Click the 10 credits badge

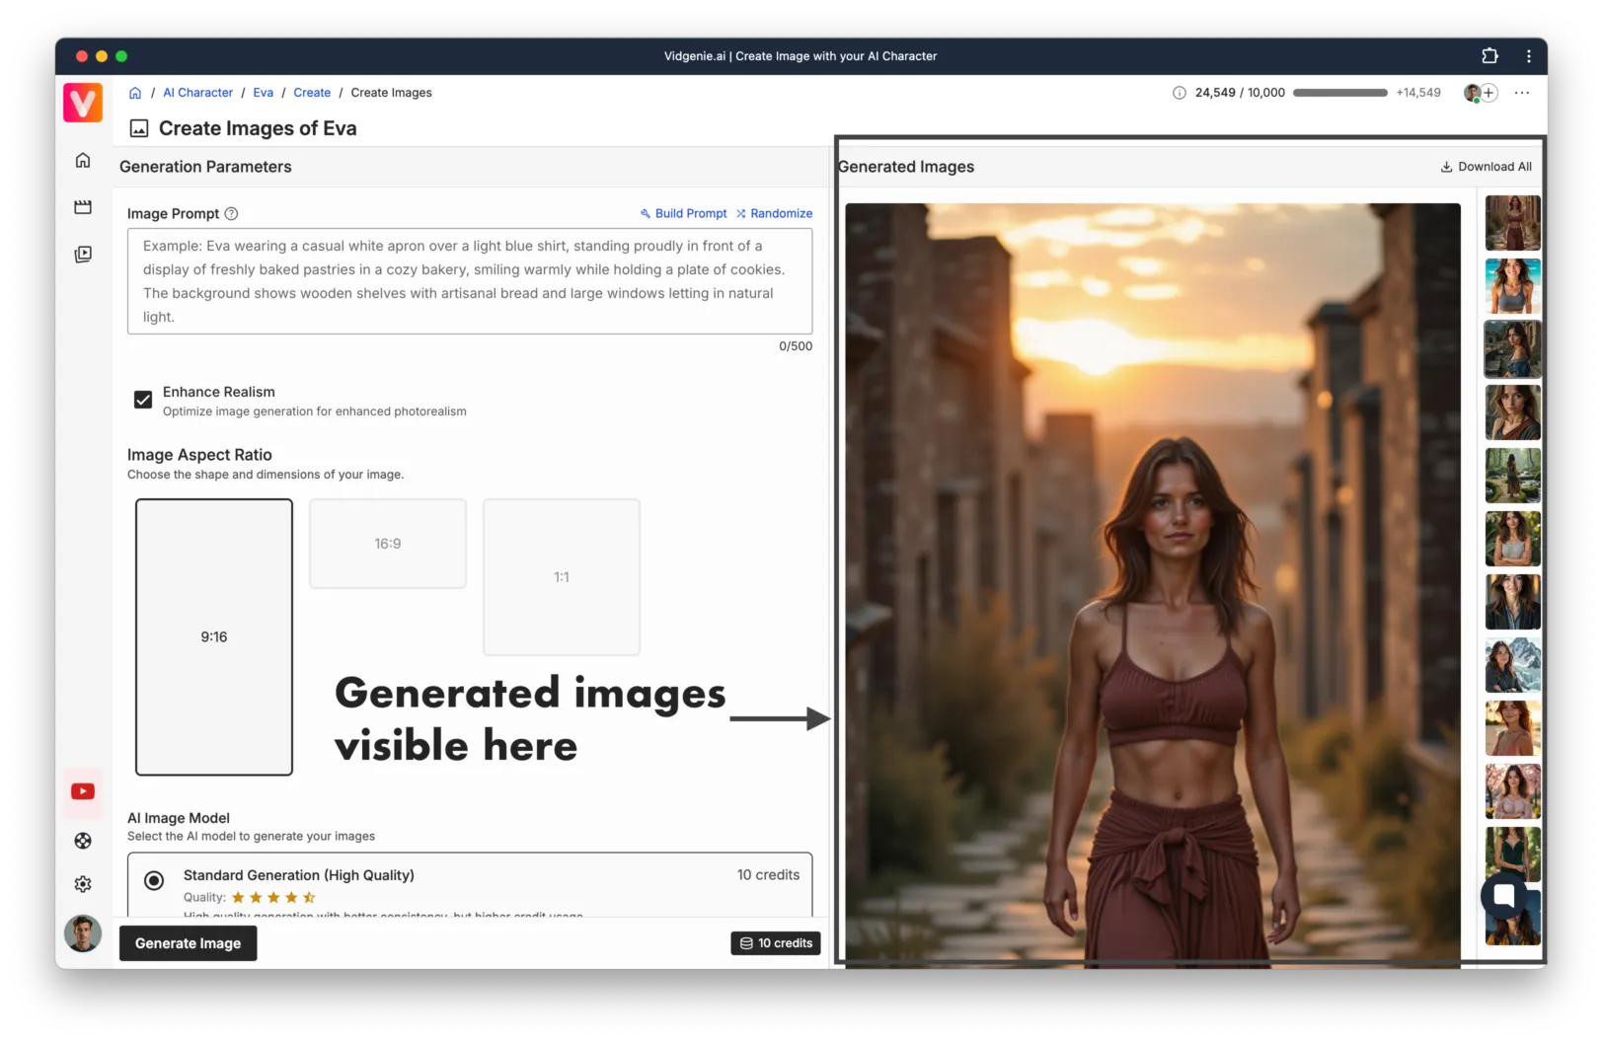coord(776,943)
